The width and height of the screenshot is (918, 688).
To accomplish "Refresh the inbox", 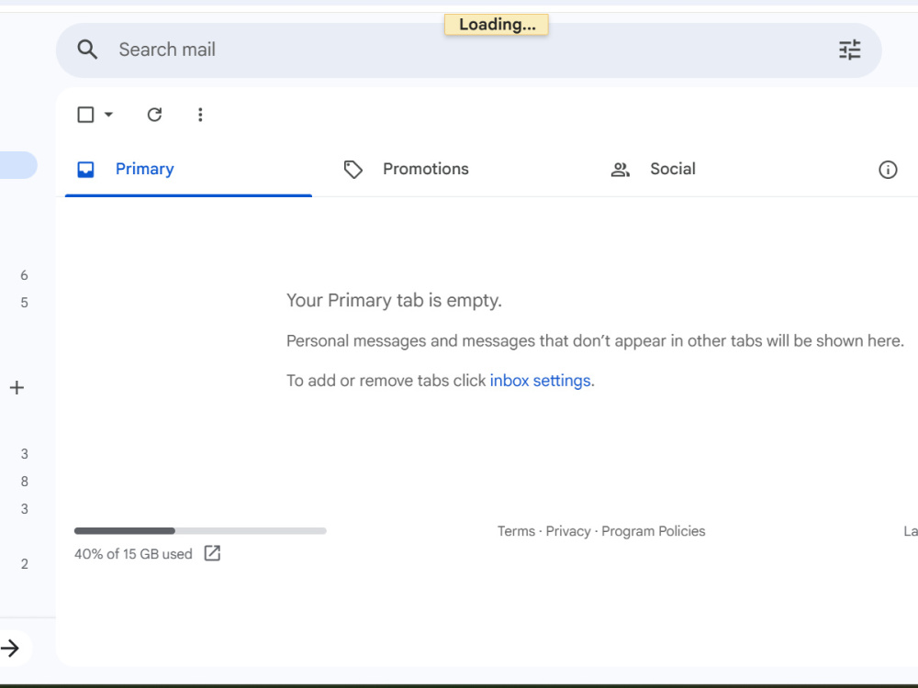I will click(154, 115).
